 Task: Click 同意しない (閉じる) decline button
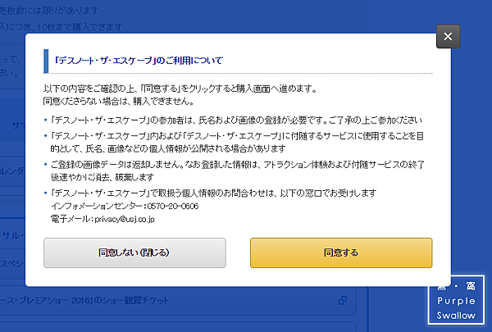[x=134, y=252]
